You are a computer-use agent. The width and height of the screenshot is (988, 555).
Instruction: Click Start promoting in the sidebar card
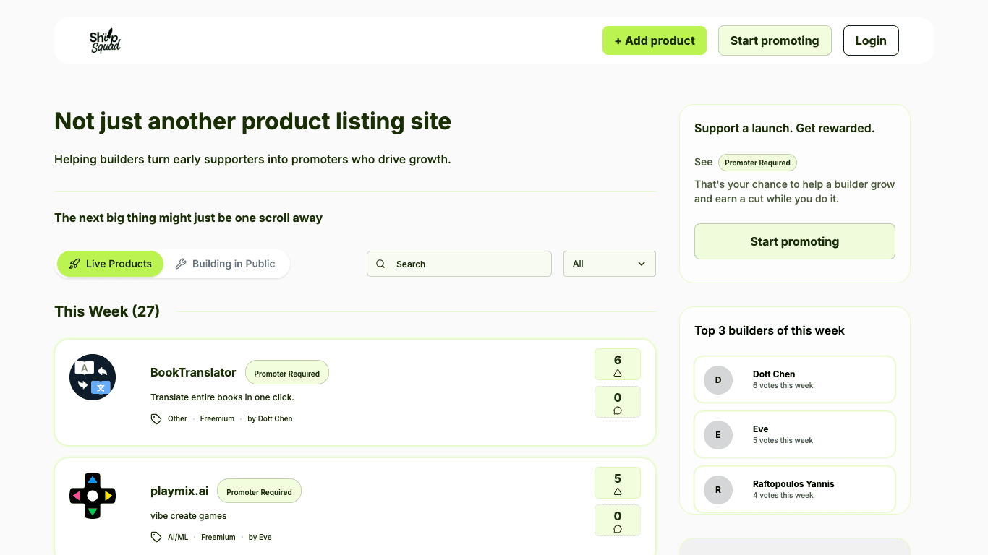(794, 241)
